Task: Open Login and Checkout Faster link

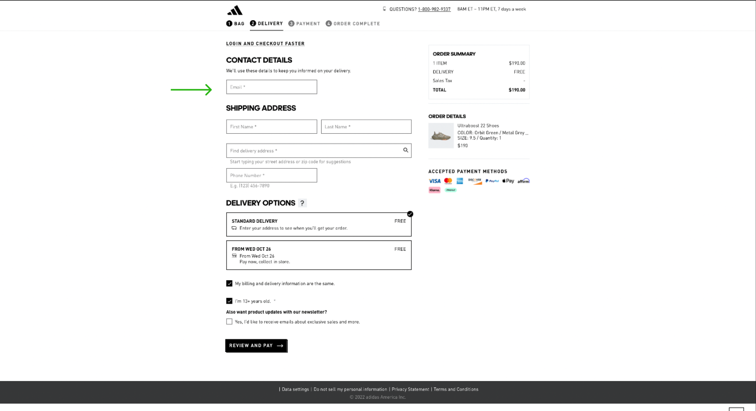Action: click(x=265, y=44)
